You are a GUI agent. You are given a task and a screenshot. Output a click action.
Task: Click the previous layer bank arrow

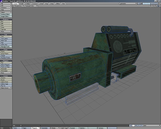139,4
